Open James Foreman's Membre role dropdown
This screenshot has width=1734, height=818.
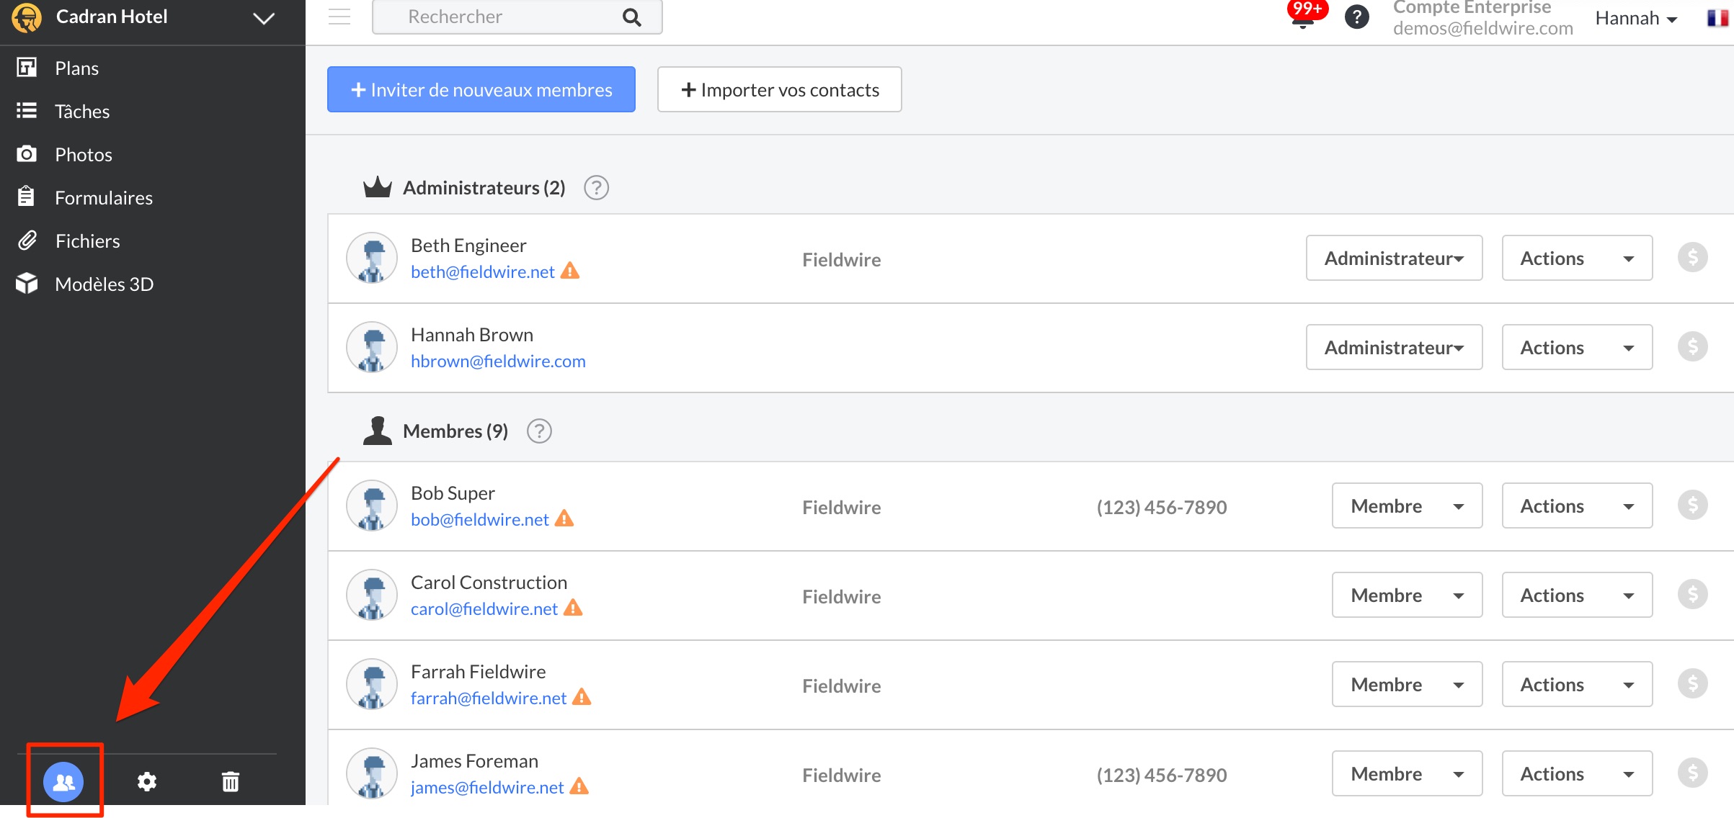(x=1407, y=773)
